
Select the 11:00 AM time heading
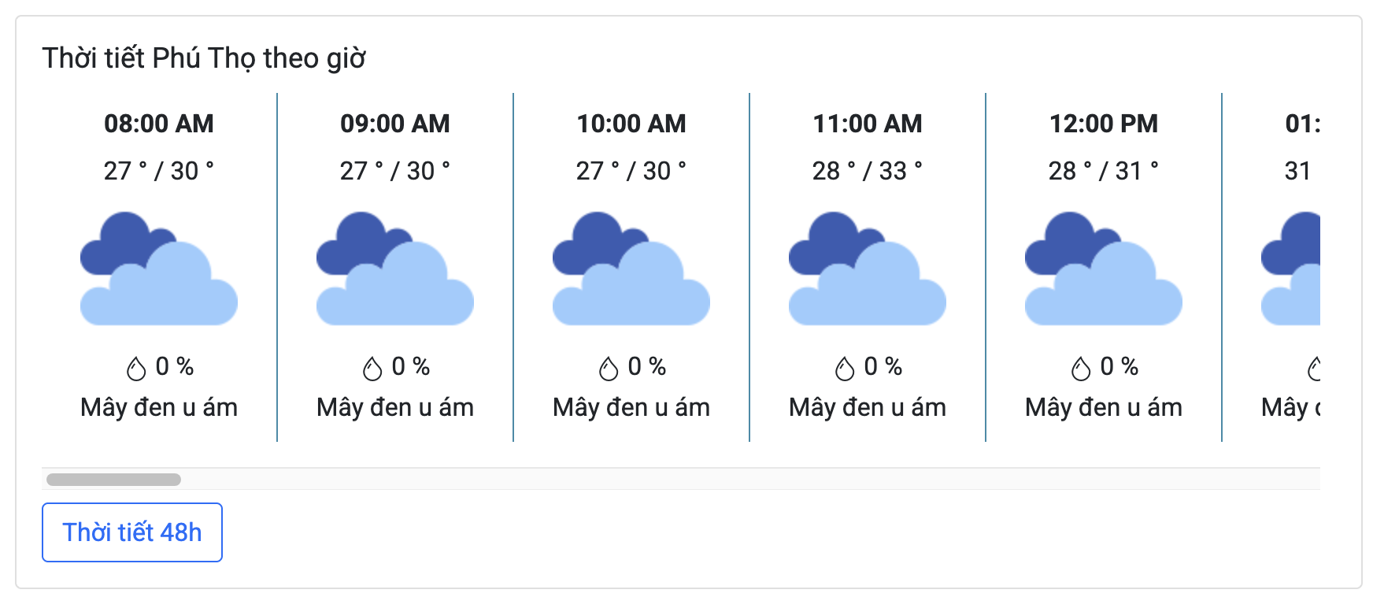pos(868,124)
